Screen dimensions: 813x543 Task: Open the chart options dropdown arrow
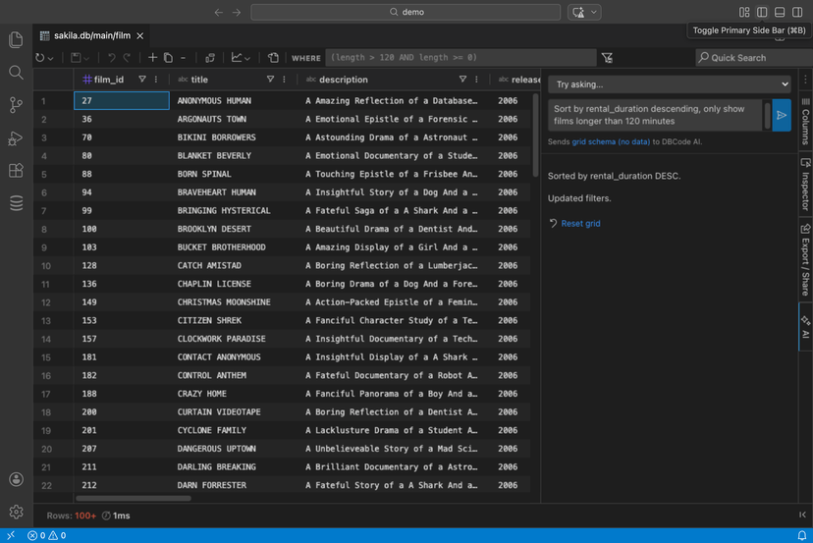pyautogui.click(x=247, y=58)
